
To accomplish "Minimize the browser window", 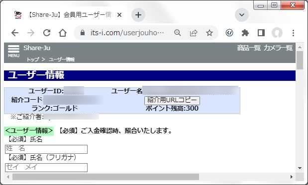I will [261, 5].
